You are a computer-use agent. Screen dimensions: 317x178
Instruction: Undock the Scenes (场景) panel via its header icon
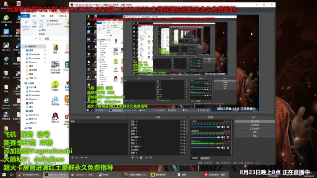point(127,117)
